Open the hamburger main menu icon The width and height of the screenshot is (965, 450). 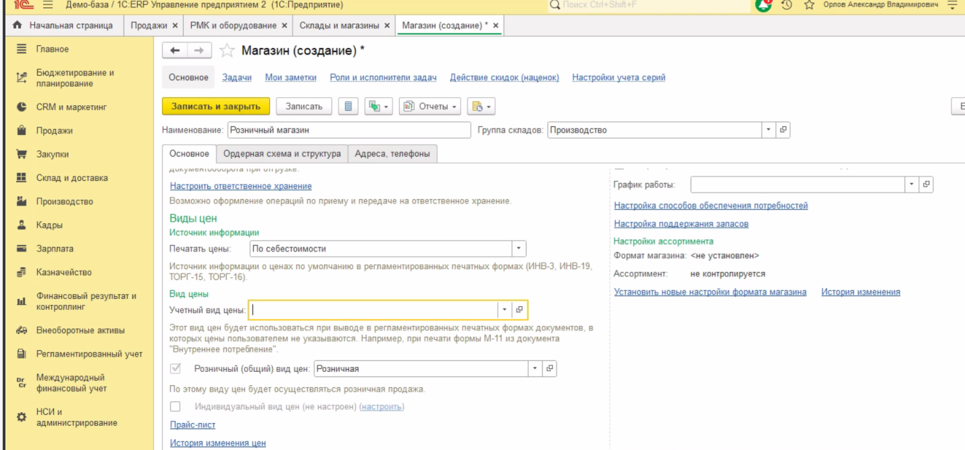click(x=48, y=5)
